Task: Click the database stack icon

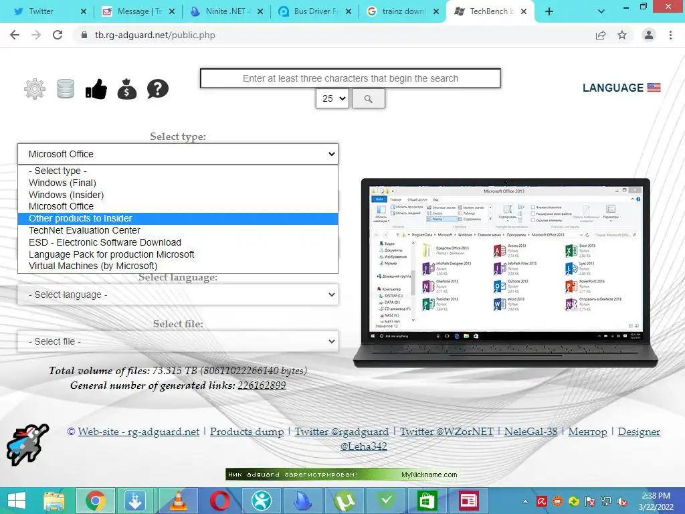Action: tap(66, 89)
